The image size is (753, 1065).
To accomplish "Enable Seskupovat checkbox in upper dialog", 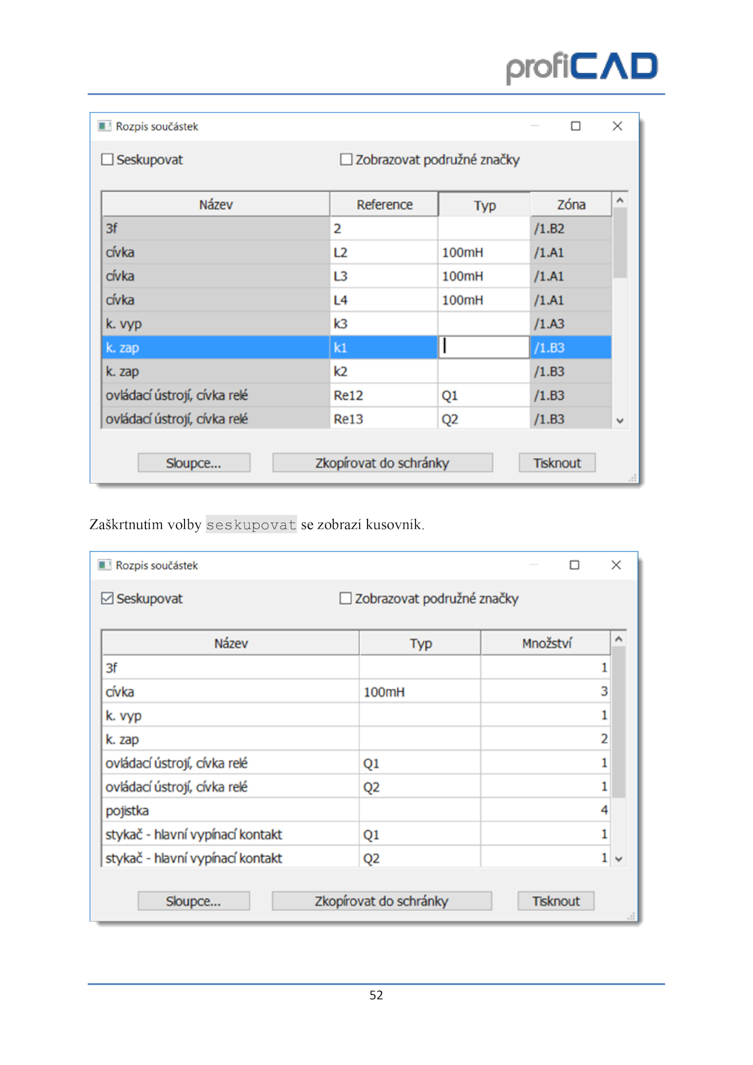I will pos(107,160).
